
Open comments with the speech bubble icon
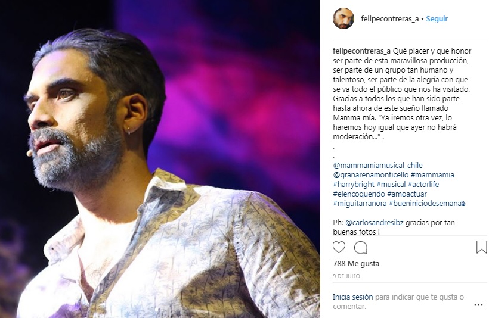coord(361,248)
